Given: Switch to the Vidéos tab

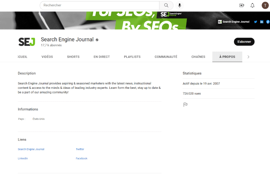Looking at the screenshot, I should pos(47,57).
